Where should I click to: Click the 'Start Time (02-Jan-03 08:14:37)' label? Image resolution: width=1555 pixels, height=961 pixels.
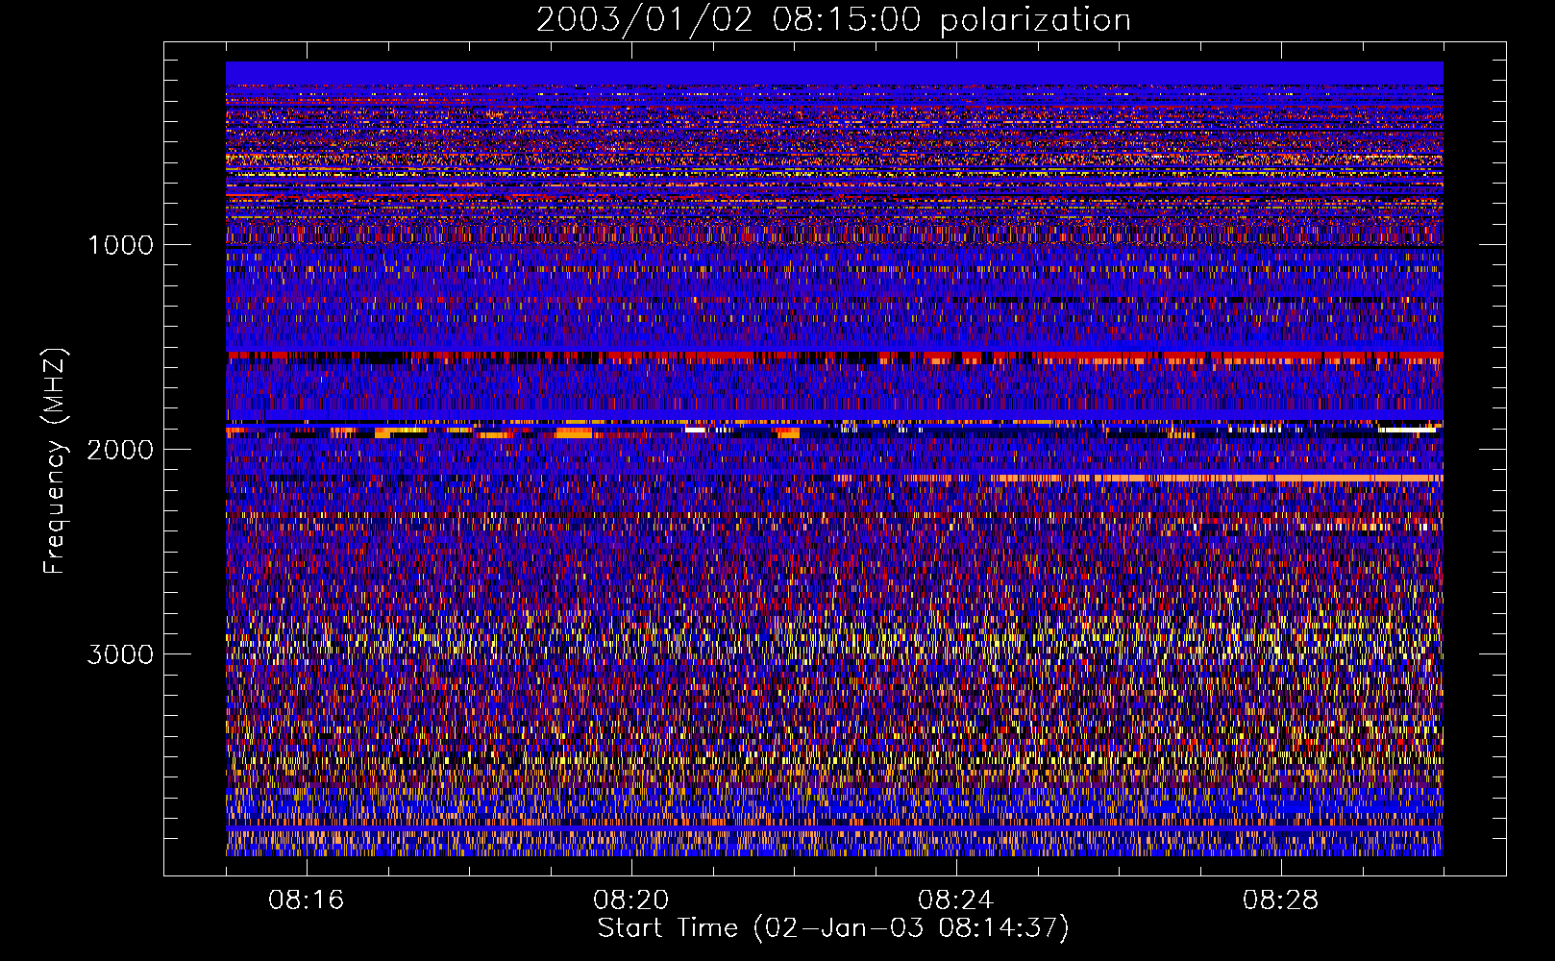[x=833, y=928]
